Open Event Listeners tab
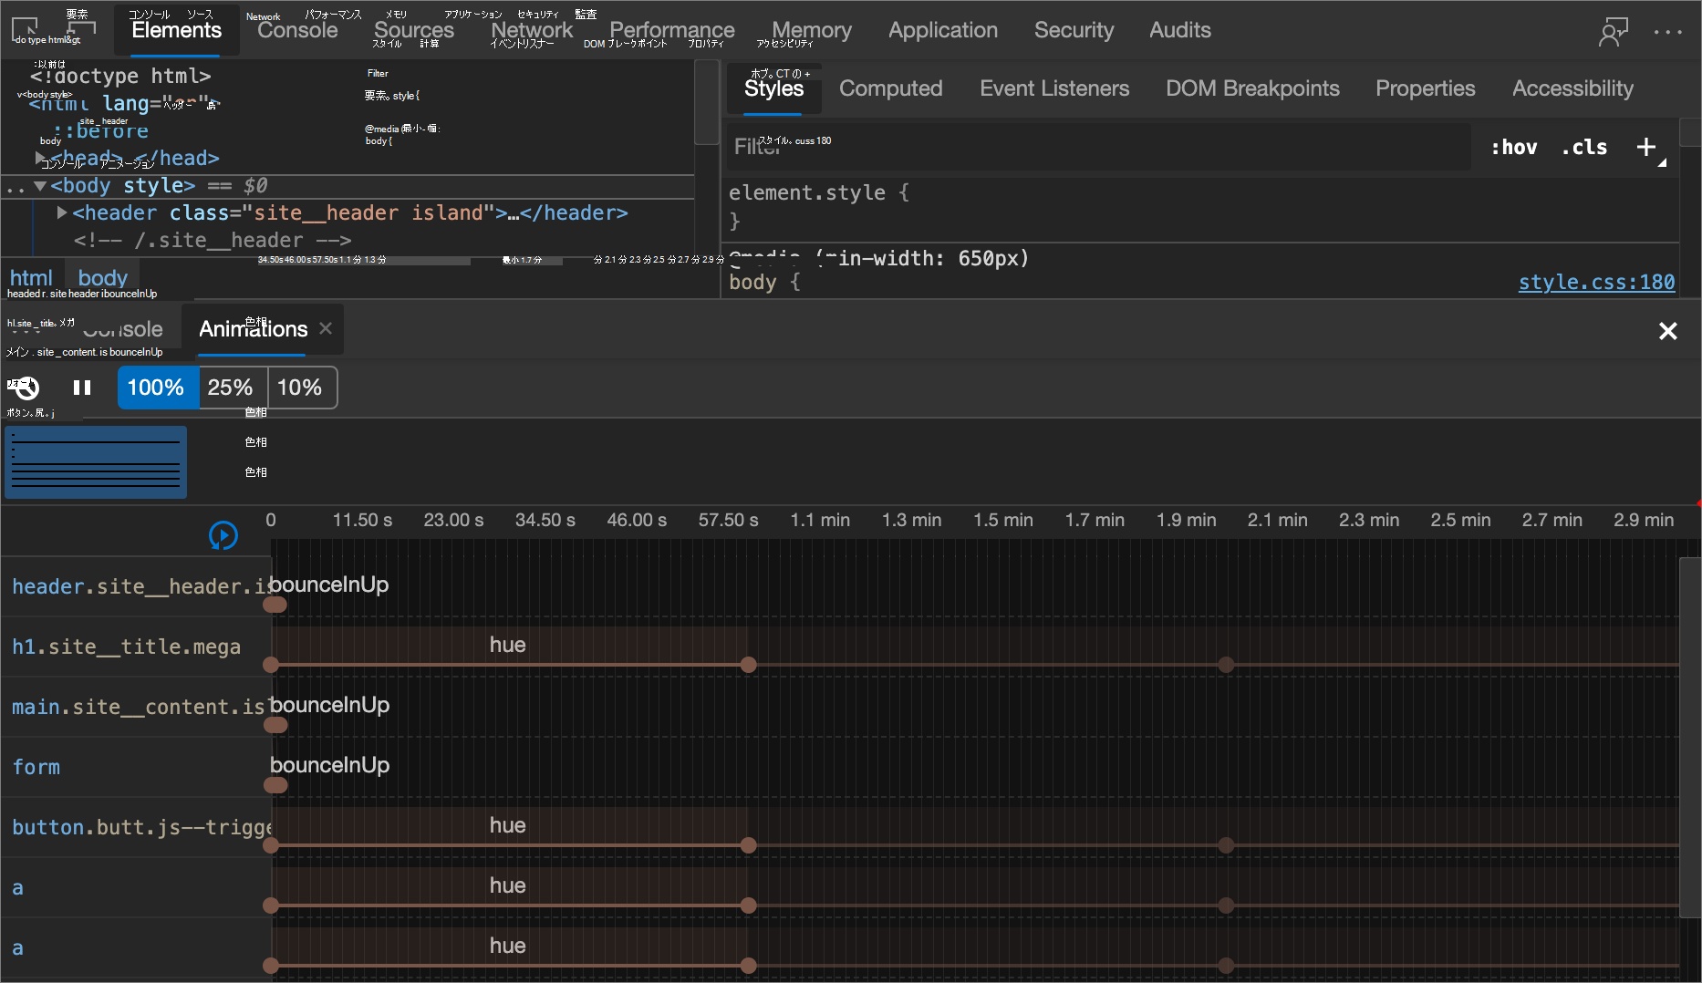 pos(1054,88)
